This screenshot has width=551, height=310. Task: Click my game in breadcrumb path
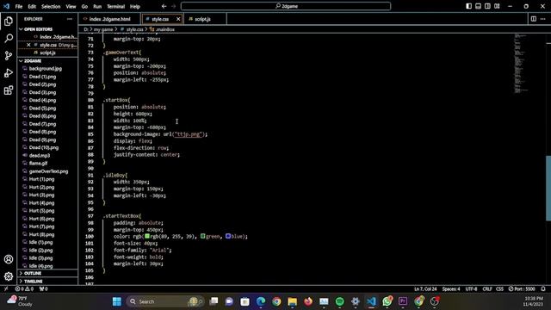pos(103,29)
